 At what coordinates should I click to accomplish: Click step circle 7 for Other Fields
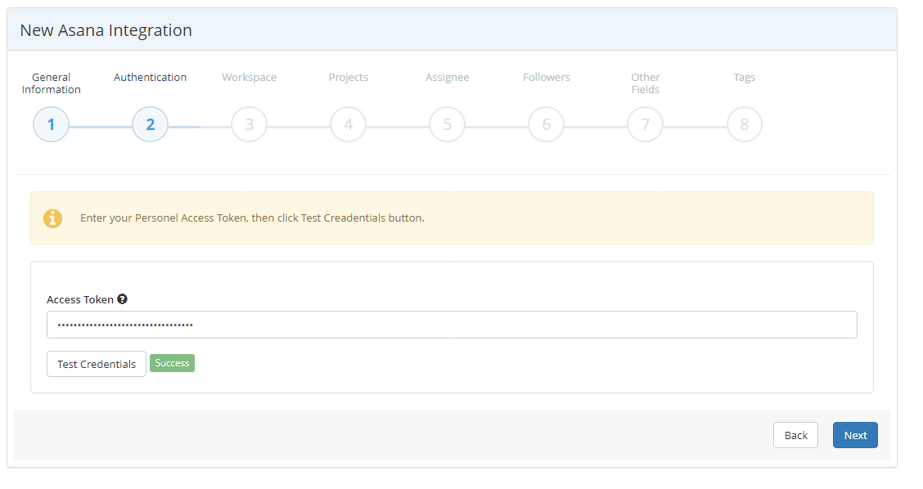(x=645, y=124)
